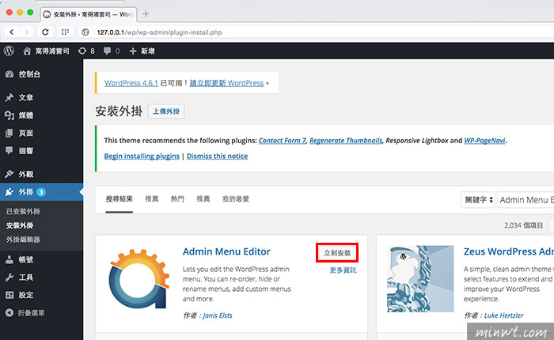The image size is (554, 340).
Task: Open Contact Form 7 link
Action: (x=283, y=141)
